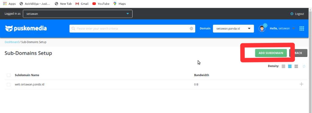Open search settings gear icon
The image size is (312, 113).
[x=191, y=28]
